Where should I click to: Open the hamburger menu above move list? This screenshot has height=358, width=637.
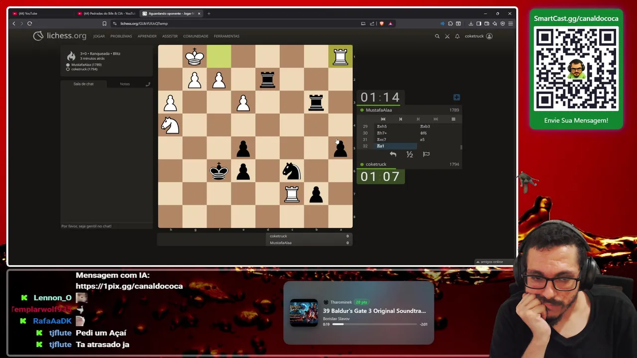tap(453, 119)
